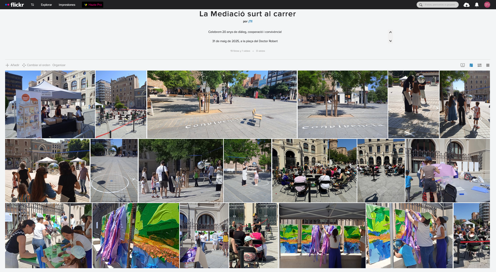Viewport: 496px width, 272px height.
Task: Switch to single large photo layout
Action: click(x=488, y=65)
